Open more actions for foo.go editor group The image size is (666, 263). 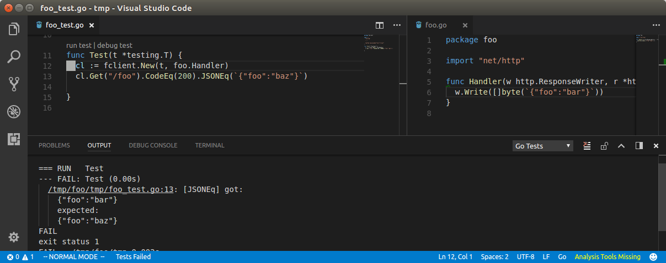pos(656,25)
